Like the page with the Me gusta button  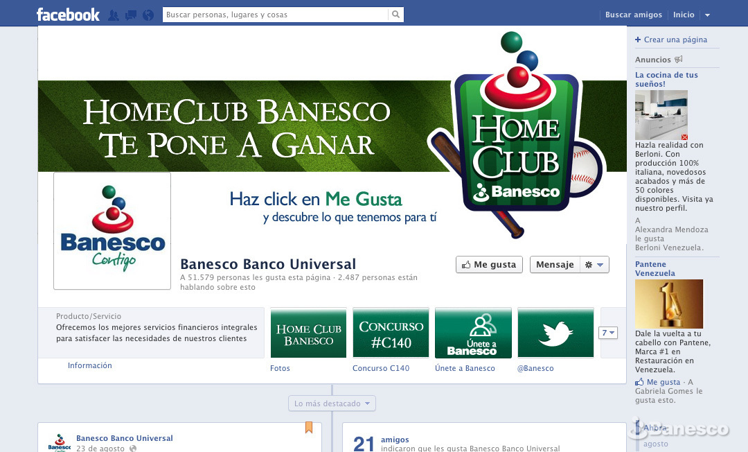click(x=489, y=265)
